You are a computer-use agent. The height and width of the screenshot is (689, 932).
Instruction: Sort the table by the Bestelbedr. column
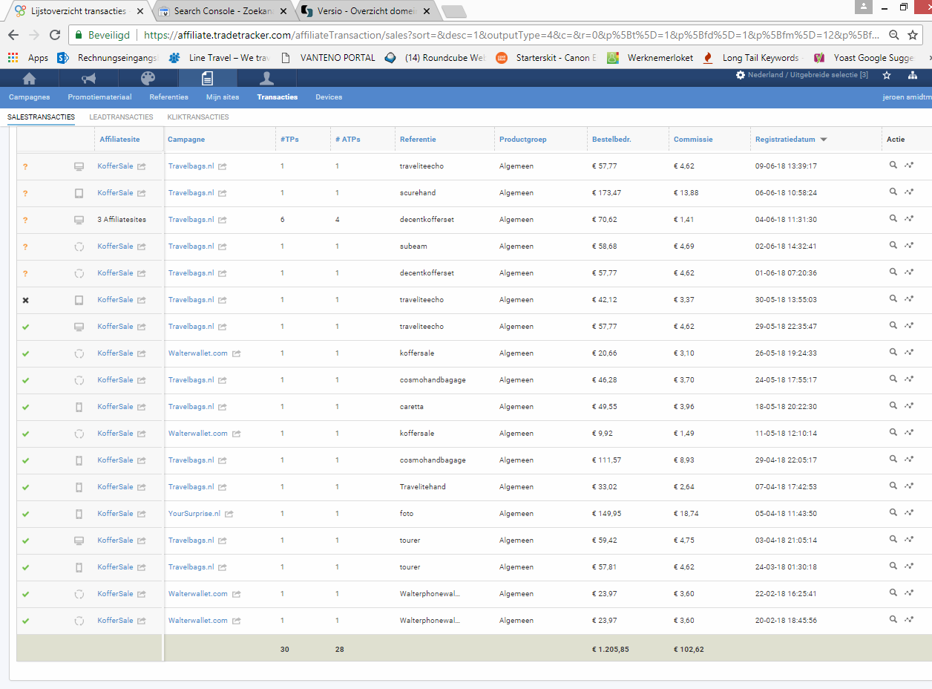[611, 140]
